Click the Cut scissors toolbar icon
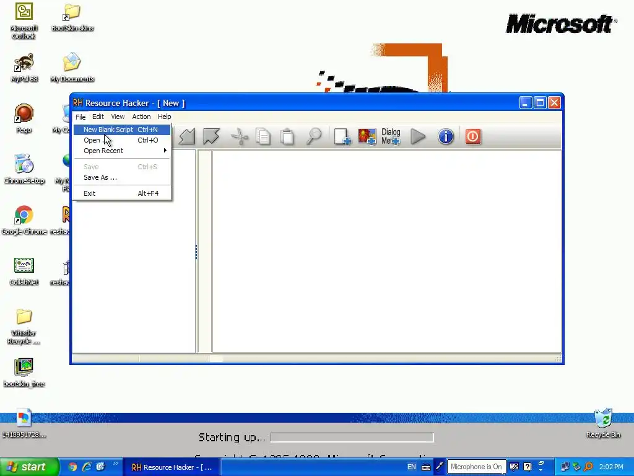 click(240, 136)
